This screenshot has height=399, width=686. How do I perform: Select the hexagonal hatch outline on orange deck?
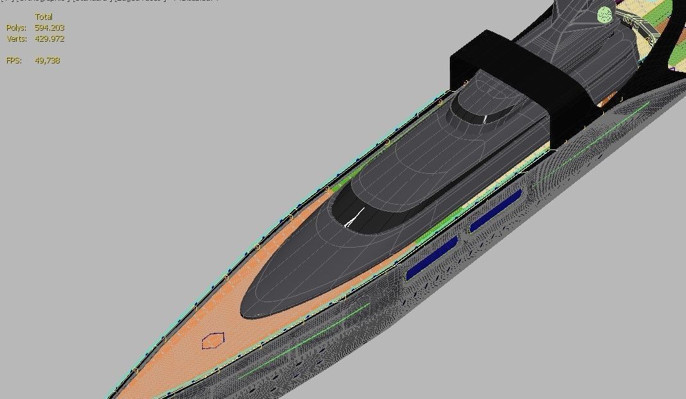tap(213, 341)
